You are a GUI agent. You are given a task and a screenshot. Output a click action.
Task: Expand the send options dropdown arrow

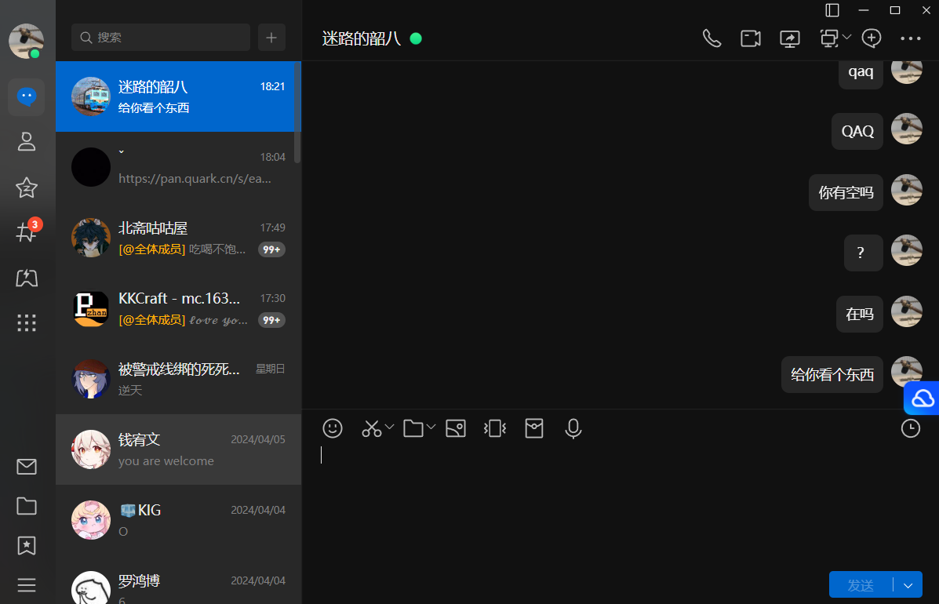click(x=908, y=585)
